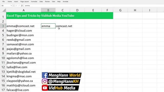The width and height of the screenshot is (164, 92).
Task: Open the File menu
Action: click(3, 2)
